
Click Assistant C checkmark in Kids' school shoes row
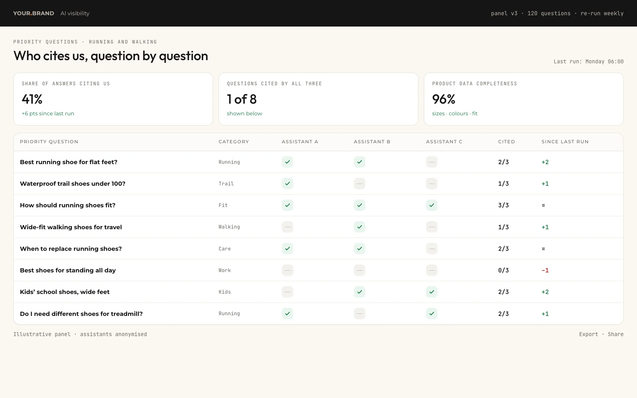tap(432, 292)
